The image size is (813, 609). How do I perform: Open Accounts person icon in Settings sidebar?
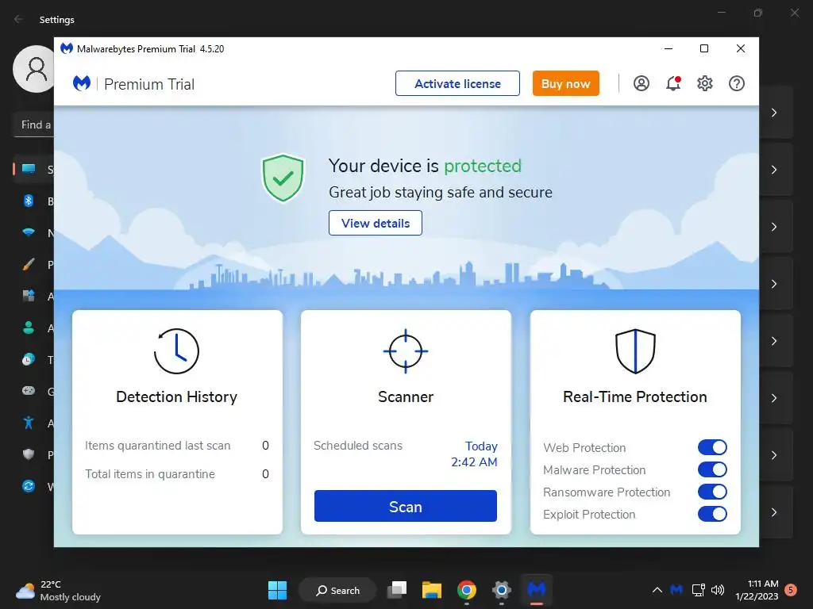tap(29, 327)
